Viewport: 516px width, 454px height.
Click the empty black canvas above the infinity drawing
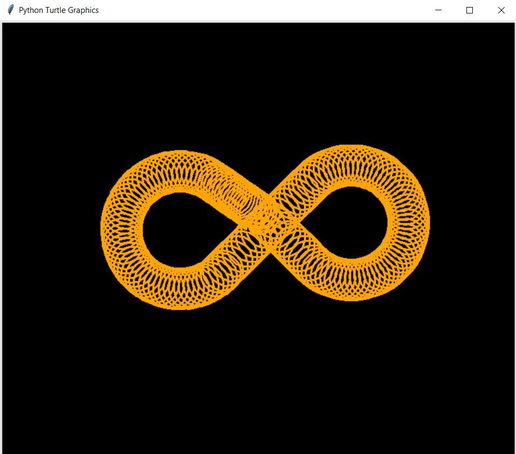(258, 83)
